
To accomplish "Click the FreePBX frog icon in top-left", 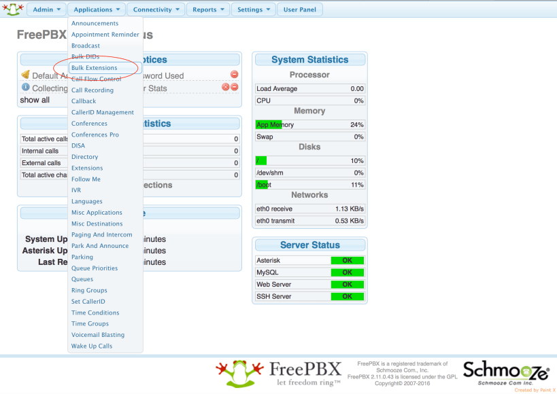I will click(x=13, y=10).
